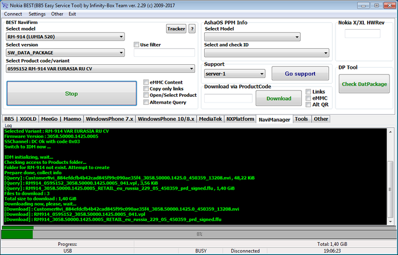Click the Stop button
This screenshot has height=255, width=398.
point(72,93)
